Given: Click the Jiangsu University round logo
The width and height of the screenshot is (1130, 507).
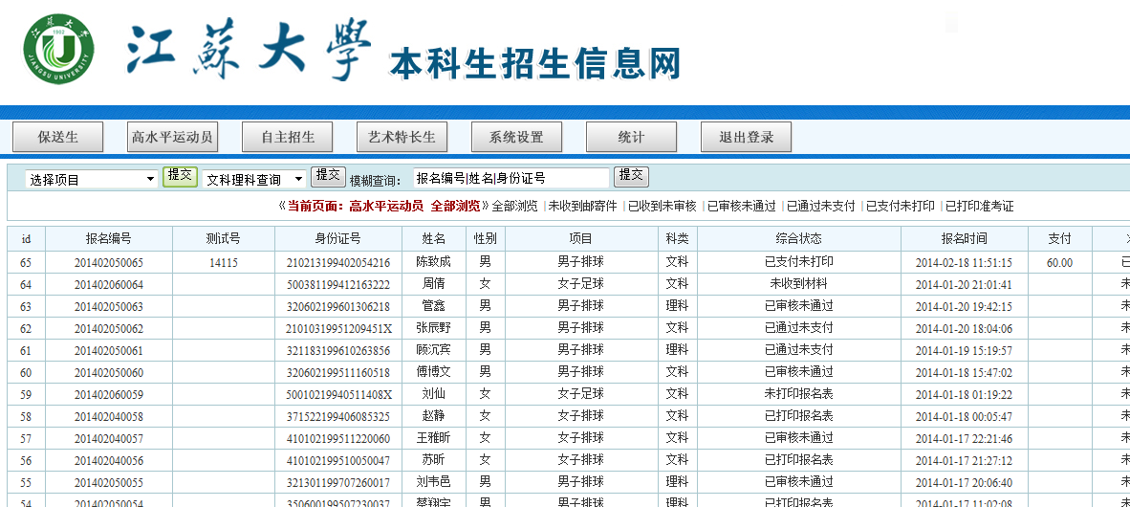Looking at the screenshot, I should (58, 47).
